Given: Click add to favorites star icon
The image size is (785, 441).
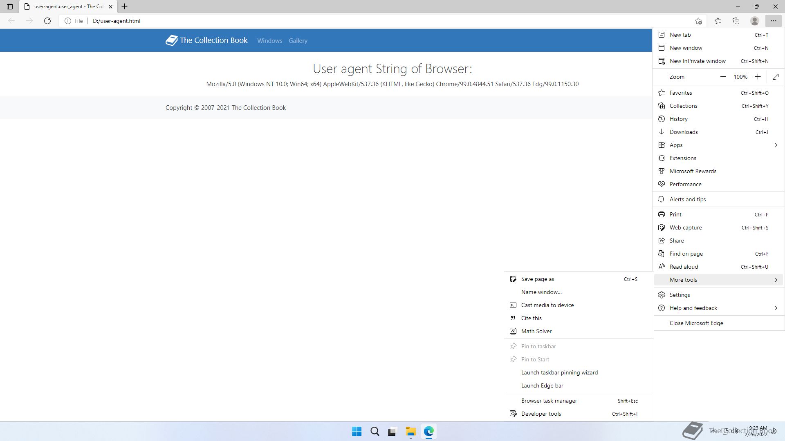Looking at the screenshot, I should [698, 21].
